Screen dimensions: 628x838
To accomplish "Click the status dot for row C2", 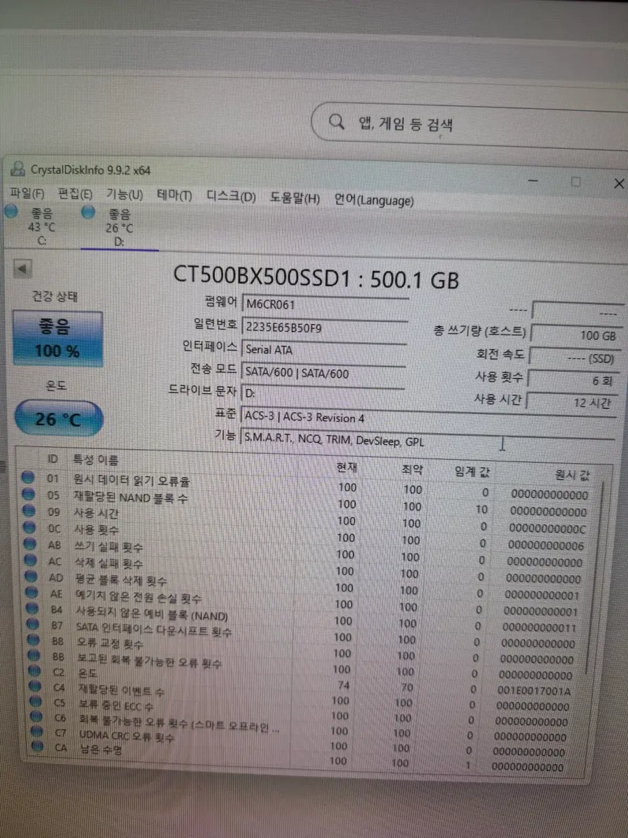I will [x=36, y=672].
